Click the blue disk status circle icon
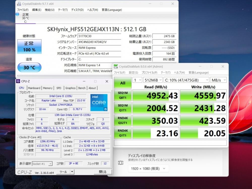 coord(17,14)
